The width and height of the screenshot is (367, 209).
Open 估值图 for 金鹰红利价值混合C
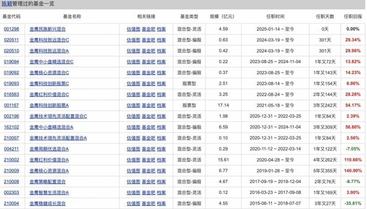pyautogui.click(x=133, y=94)
